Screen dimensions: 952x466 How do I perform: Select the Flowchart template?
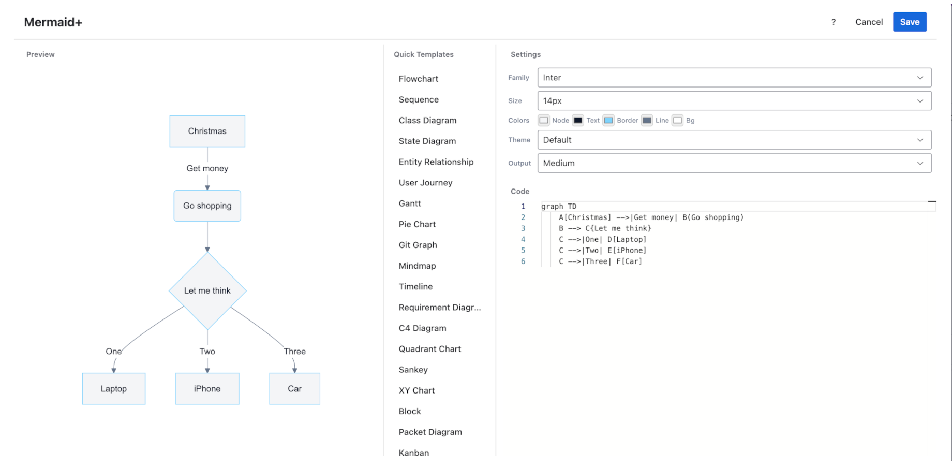tap(419, 79)
